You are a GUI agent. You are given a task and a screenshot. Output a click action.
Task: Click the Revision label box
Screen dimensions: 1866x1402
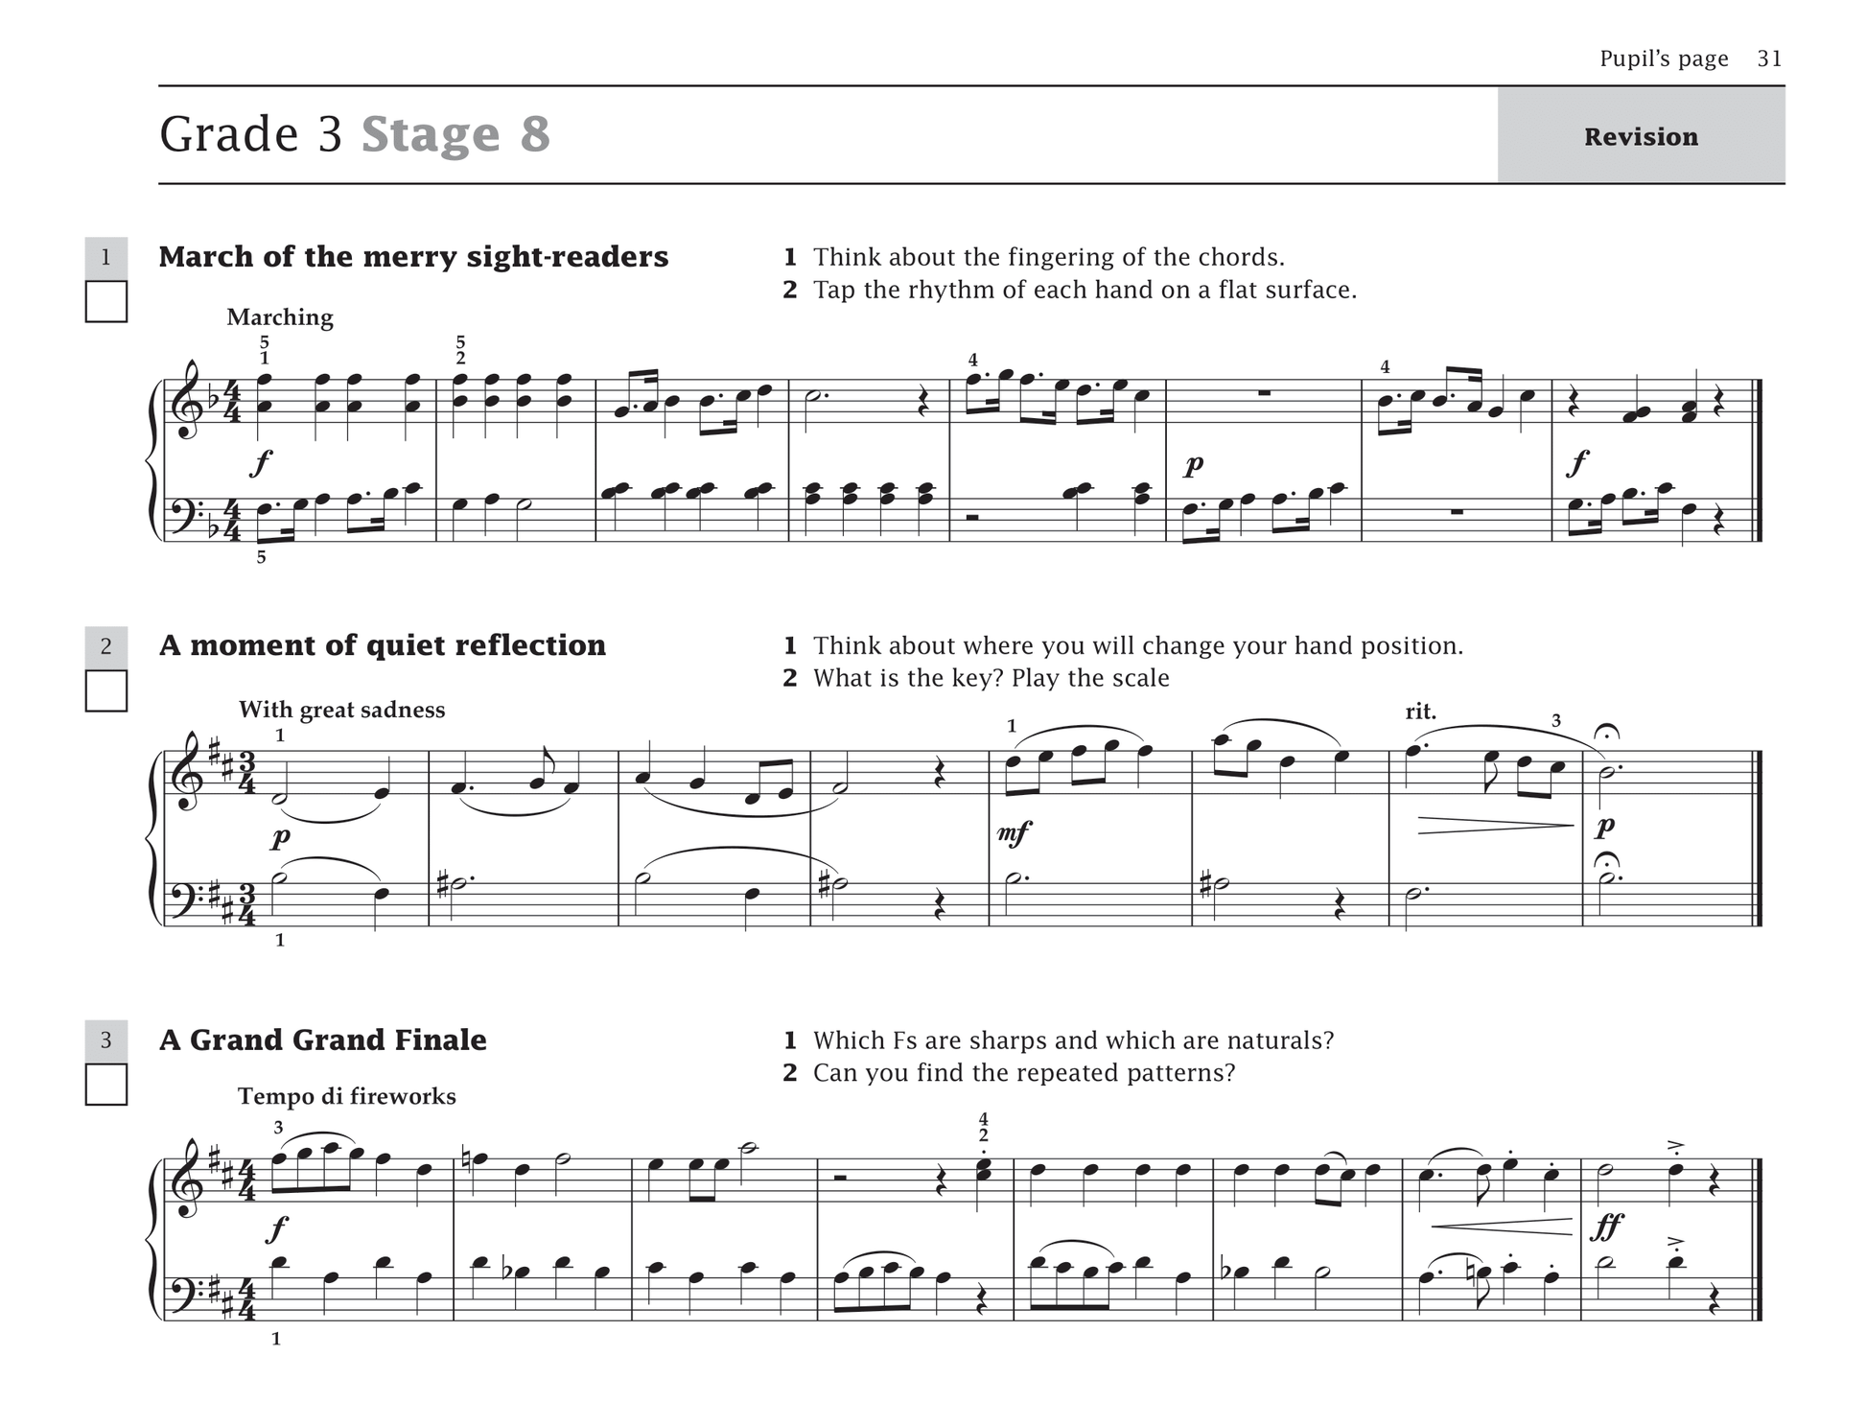(x=1641, y=135)
